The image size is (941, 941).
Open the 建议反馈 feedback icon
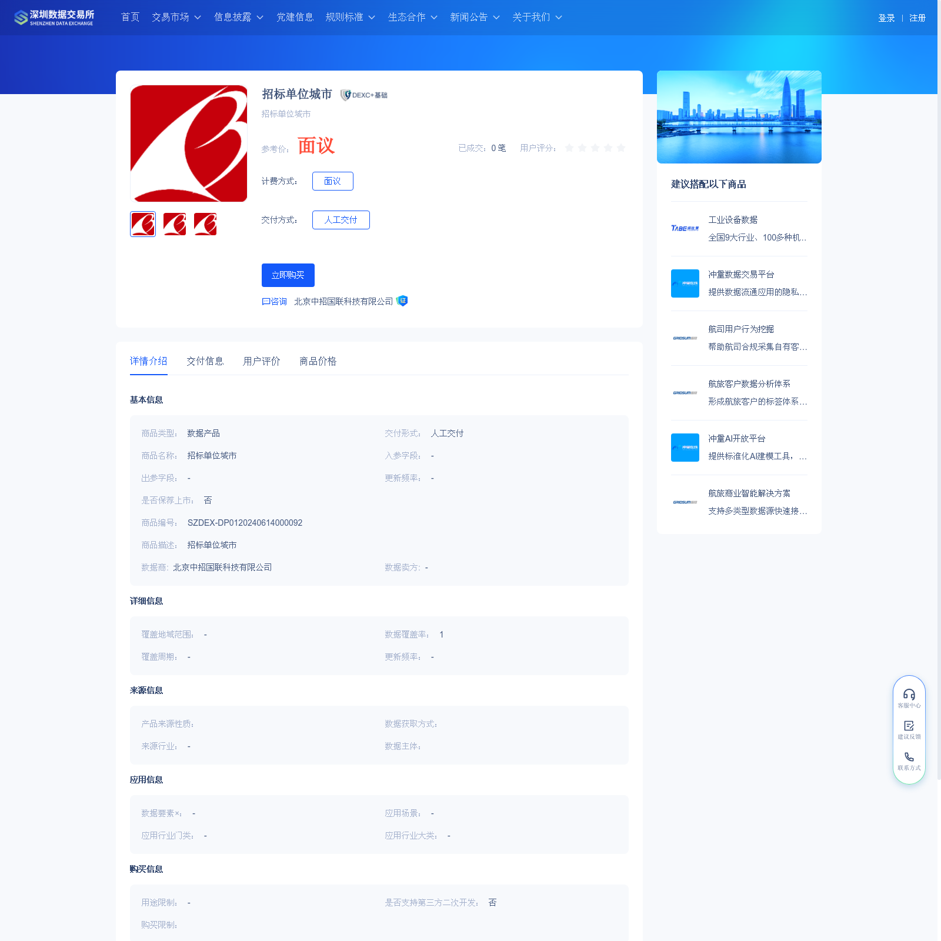tap(909, 730)
